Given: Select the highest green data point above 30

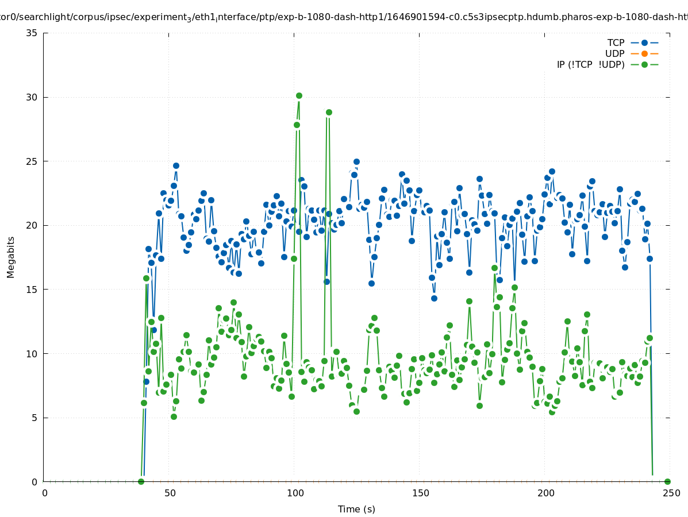Looking at the screenshot, I should [x=299, y=95].
